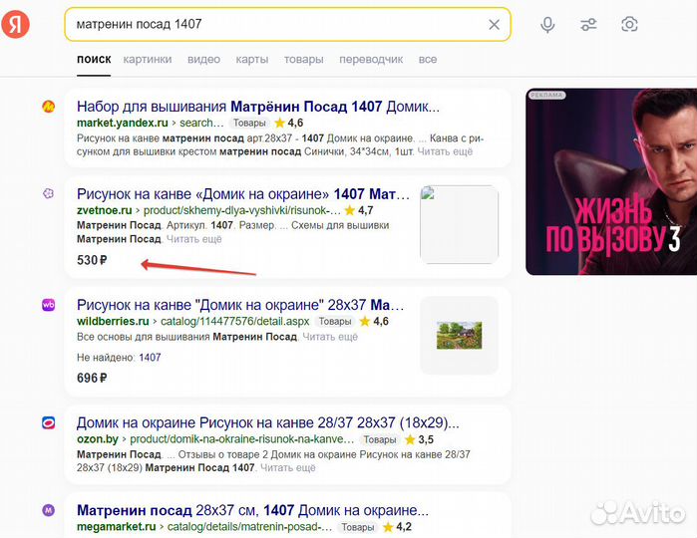Screen dimensions: 697x538
Task: Open result Домик на окраине Рисунок на канве 28/37
Action: (x=267, y=422)
